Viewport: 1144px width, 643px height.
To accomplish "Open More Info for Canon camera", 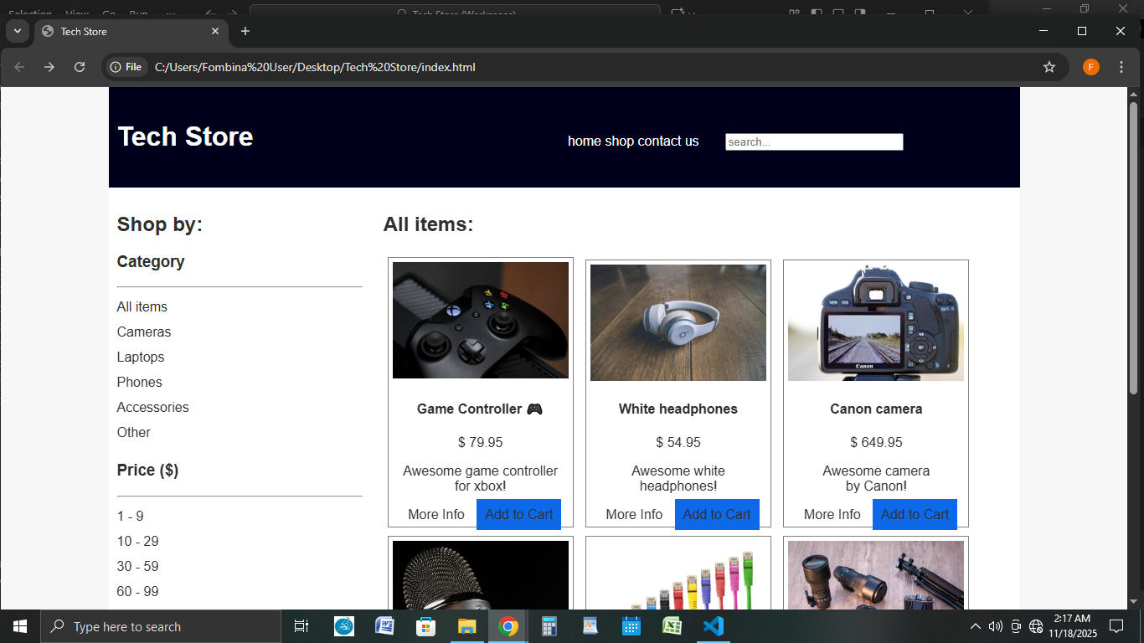I will (x=832, y=515).
